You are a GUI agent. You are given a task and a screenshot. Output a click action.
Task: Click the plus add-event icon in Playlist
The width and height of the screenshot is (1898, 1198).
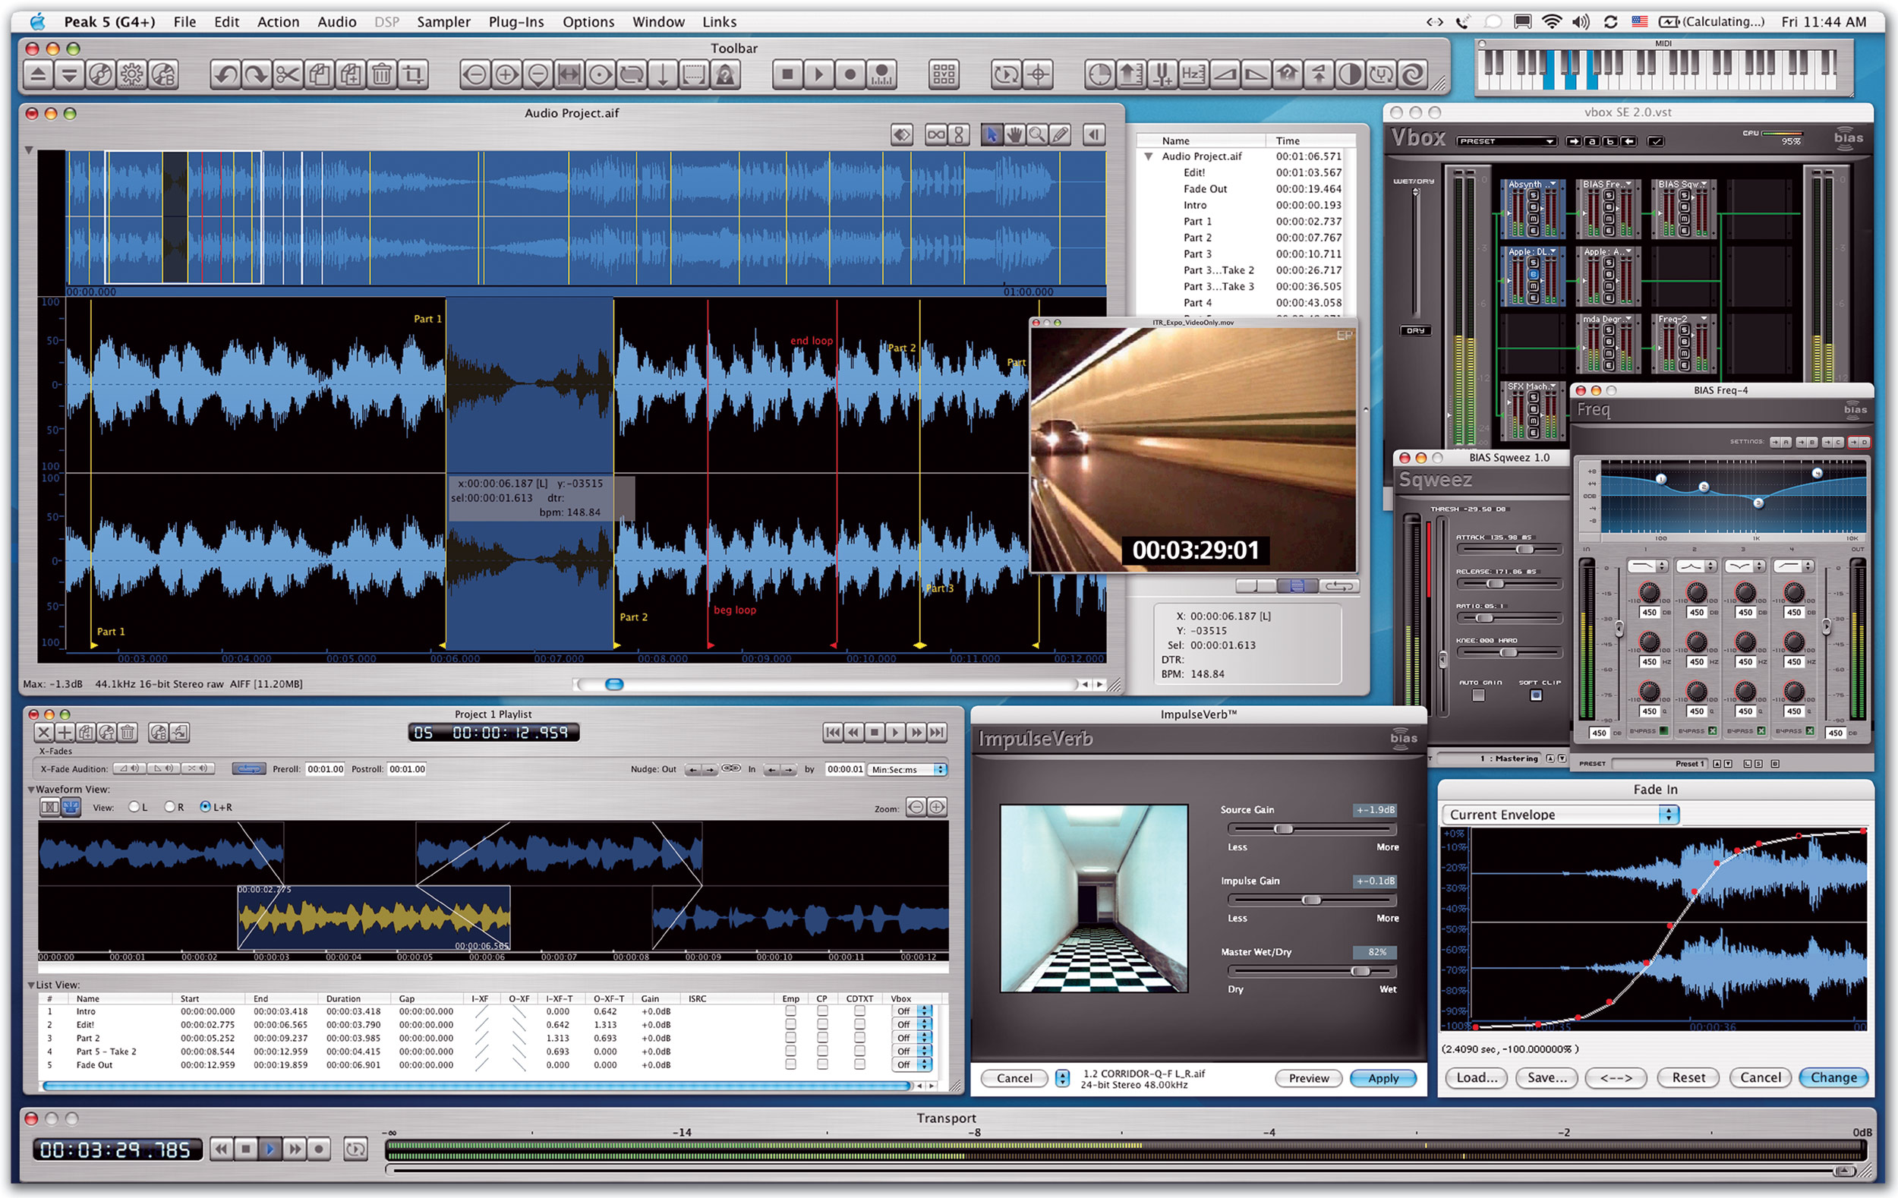point(65,732)
